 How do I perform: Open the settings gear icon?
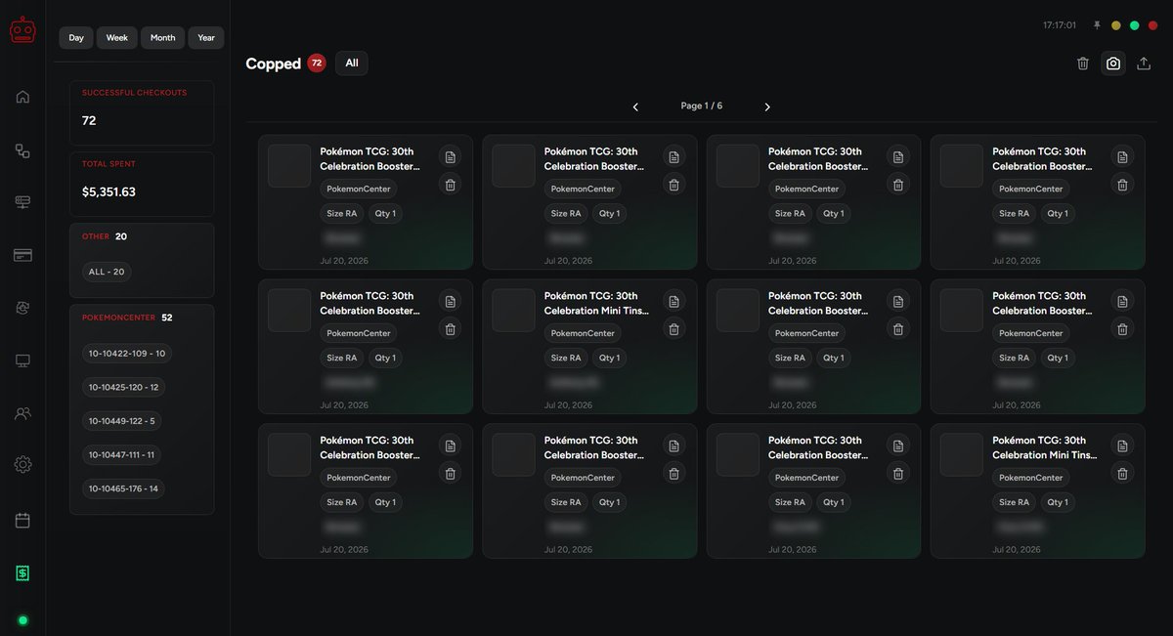coord(22,465)
